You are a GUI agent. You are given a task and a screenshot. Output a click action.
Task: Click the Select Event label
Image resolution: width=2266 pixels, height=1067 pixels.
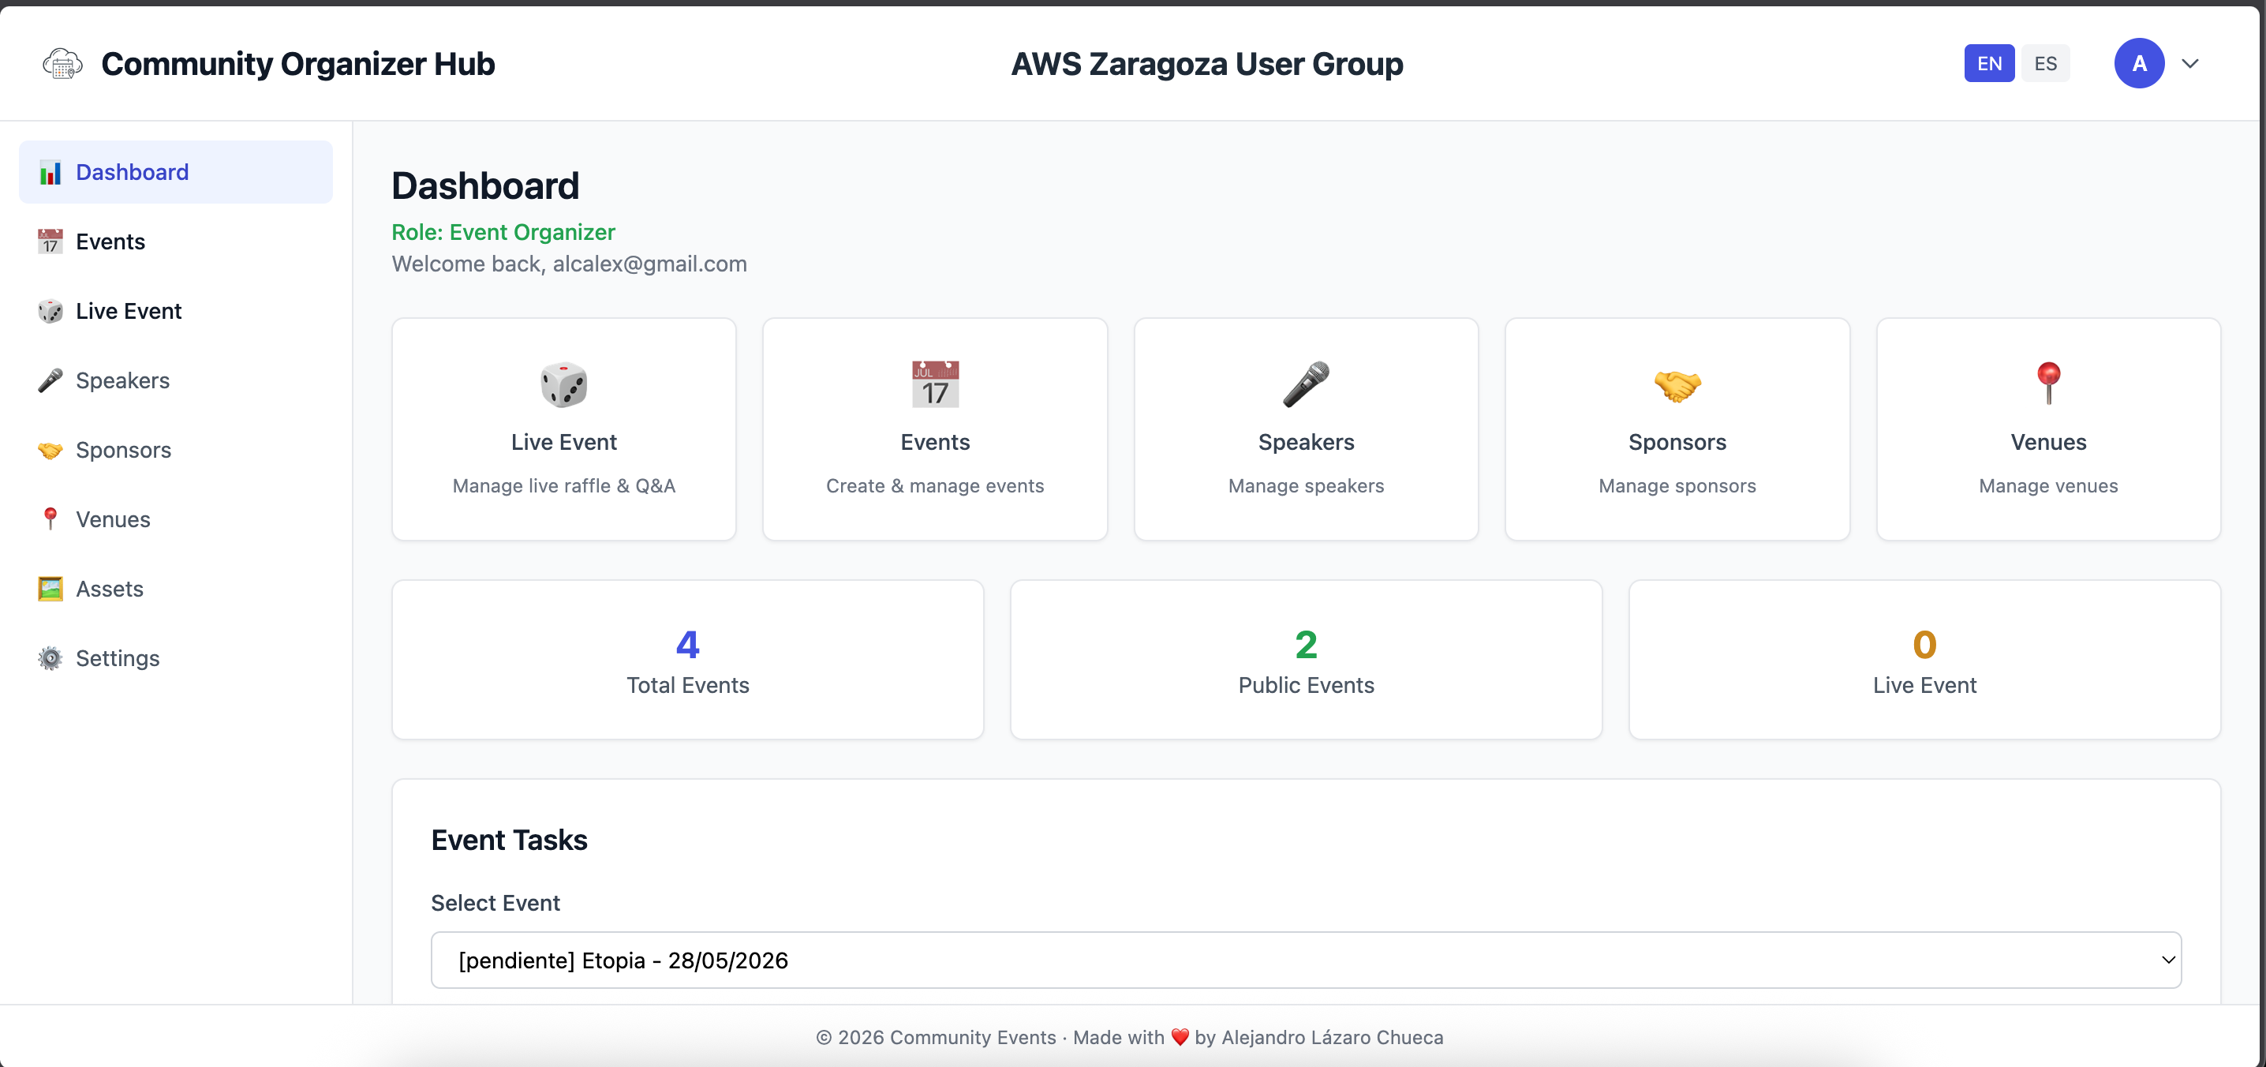click(495, 904)
